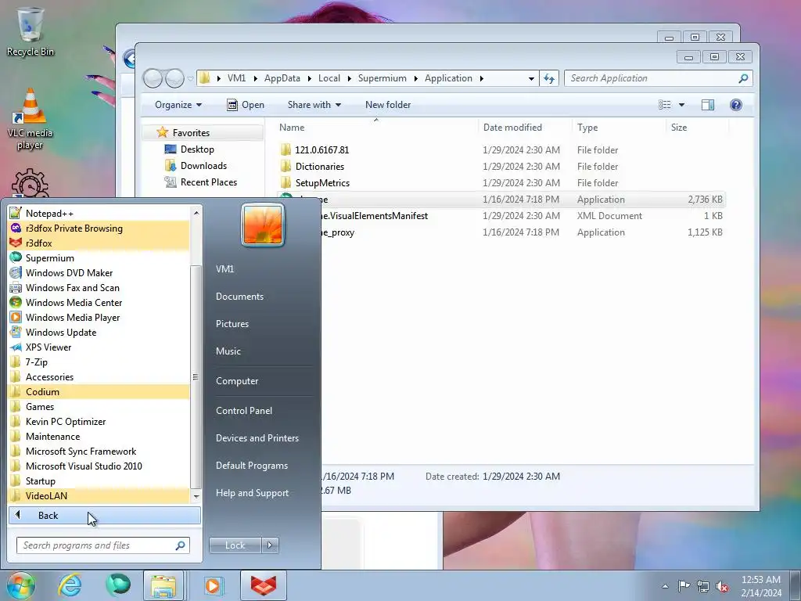Open the address bar history dropdown
The width and height of the screenshot is (801, 601).
[x=531, y=78]
